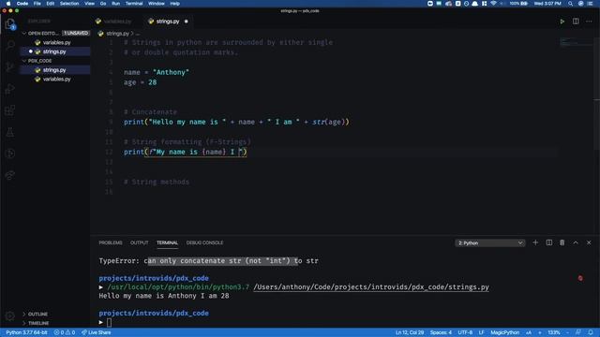Screen dimensions: 600x337
Task: Collapse the Open Editors section
Action: tap(55, 34)
